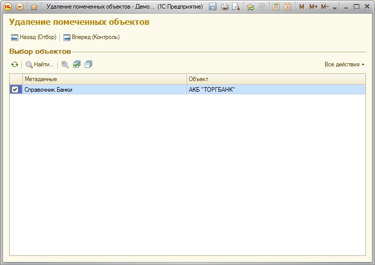Minimize the 1C window
The width and height of the screenshot is (375, 265).
[x=346, y=7]
